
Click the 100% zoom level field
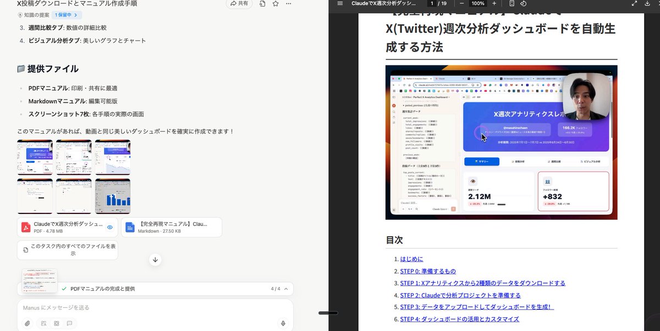[x=478, y=3]
